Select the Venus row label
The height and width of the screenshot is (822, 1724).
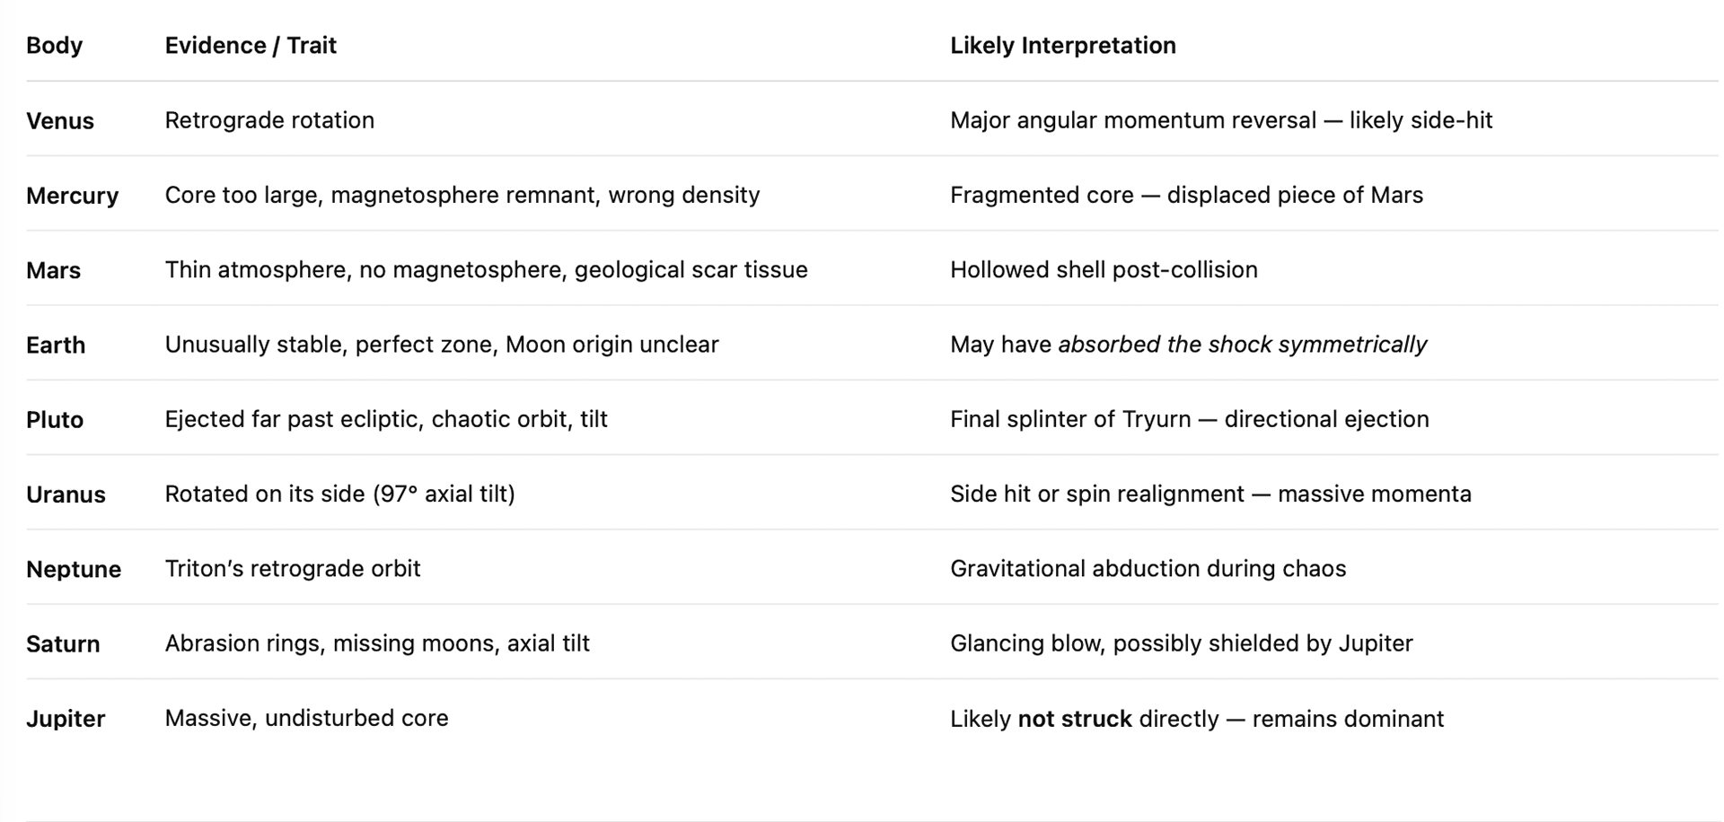(60, 121)
